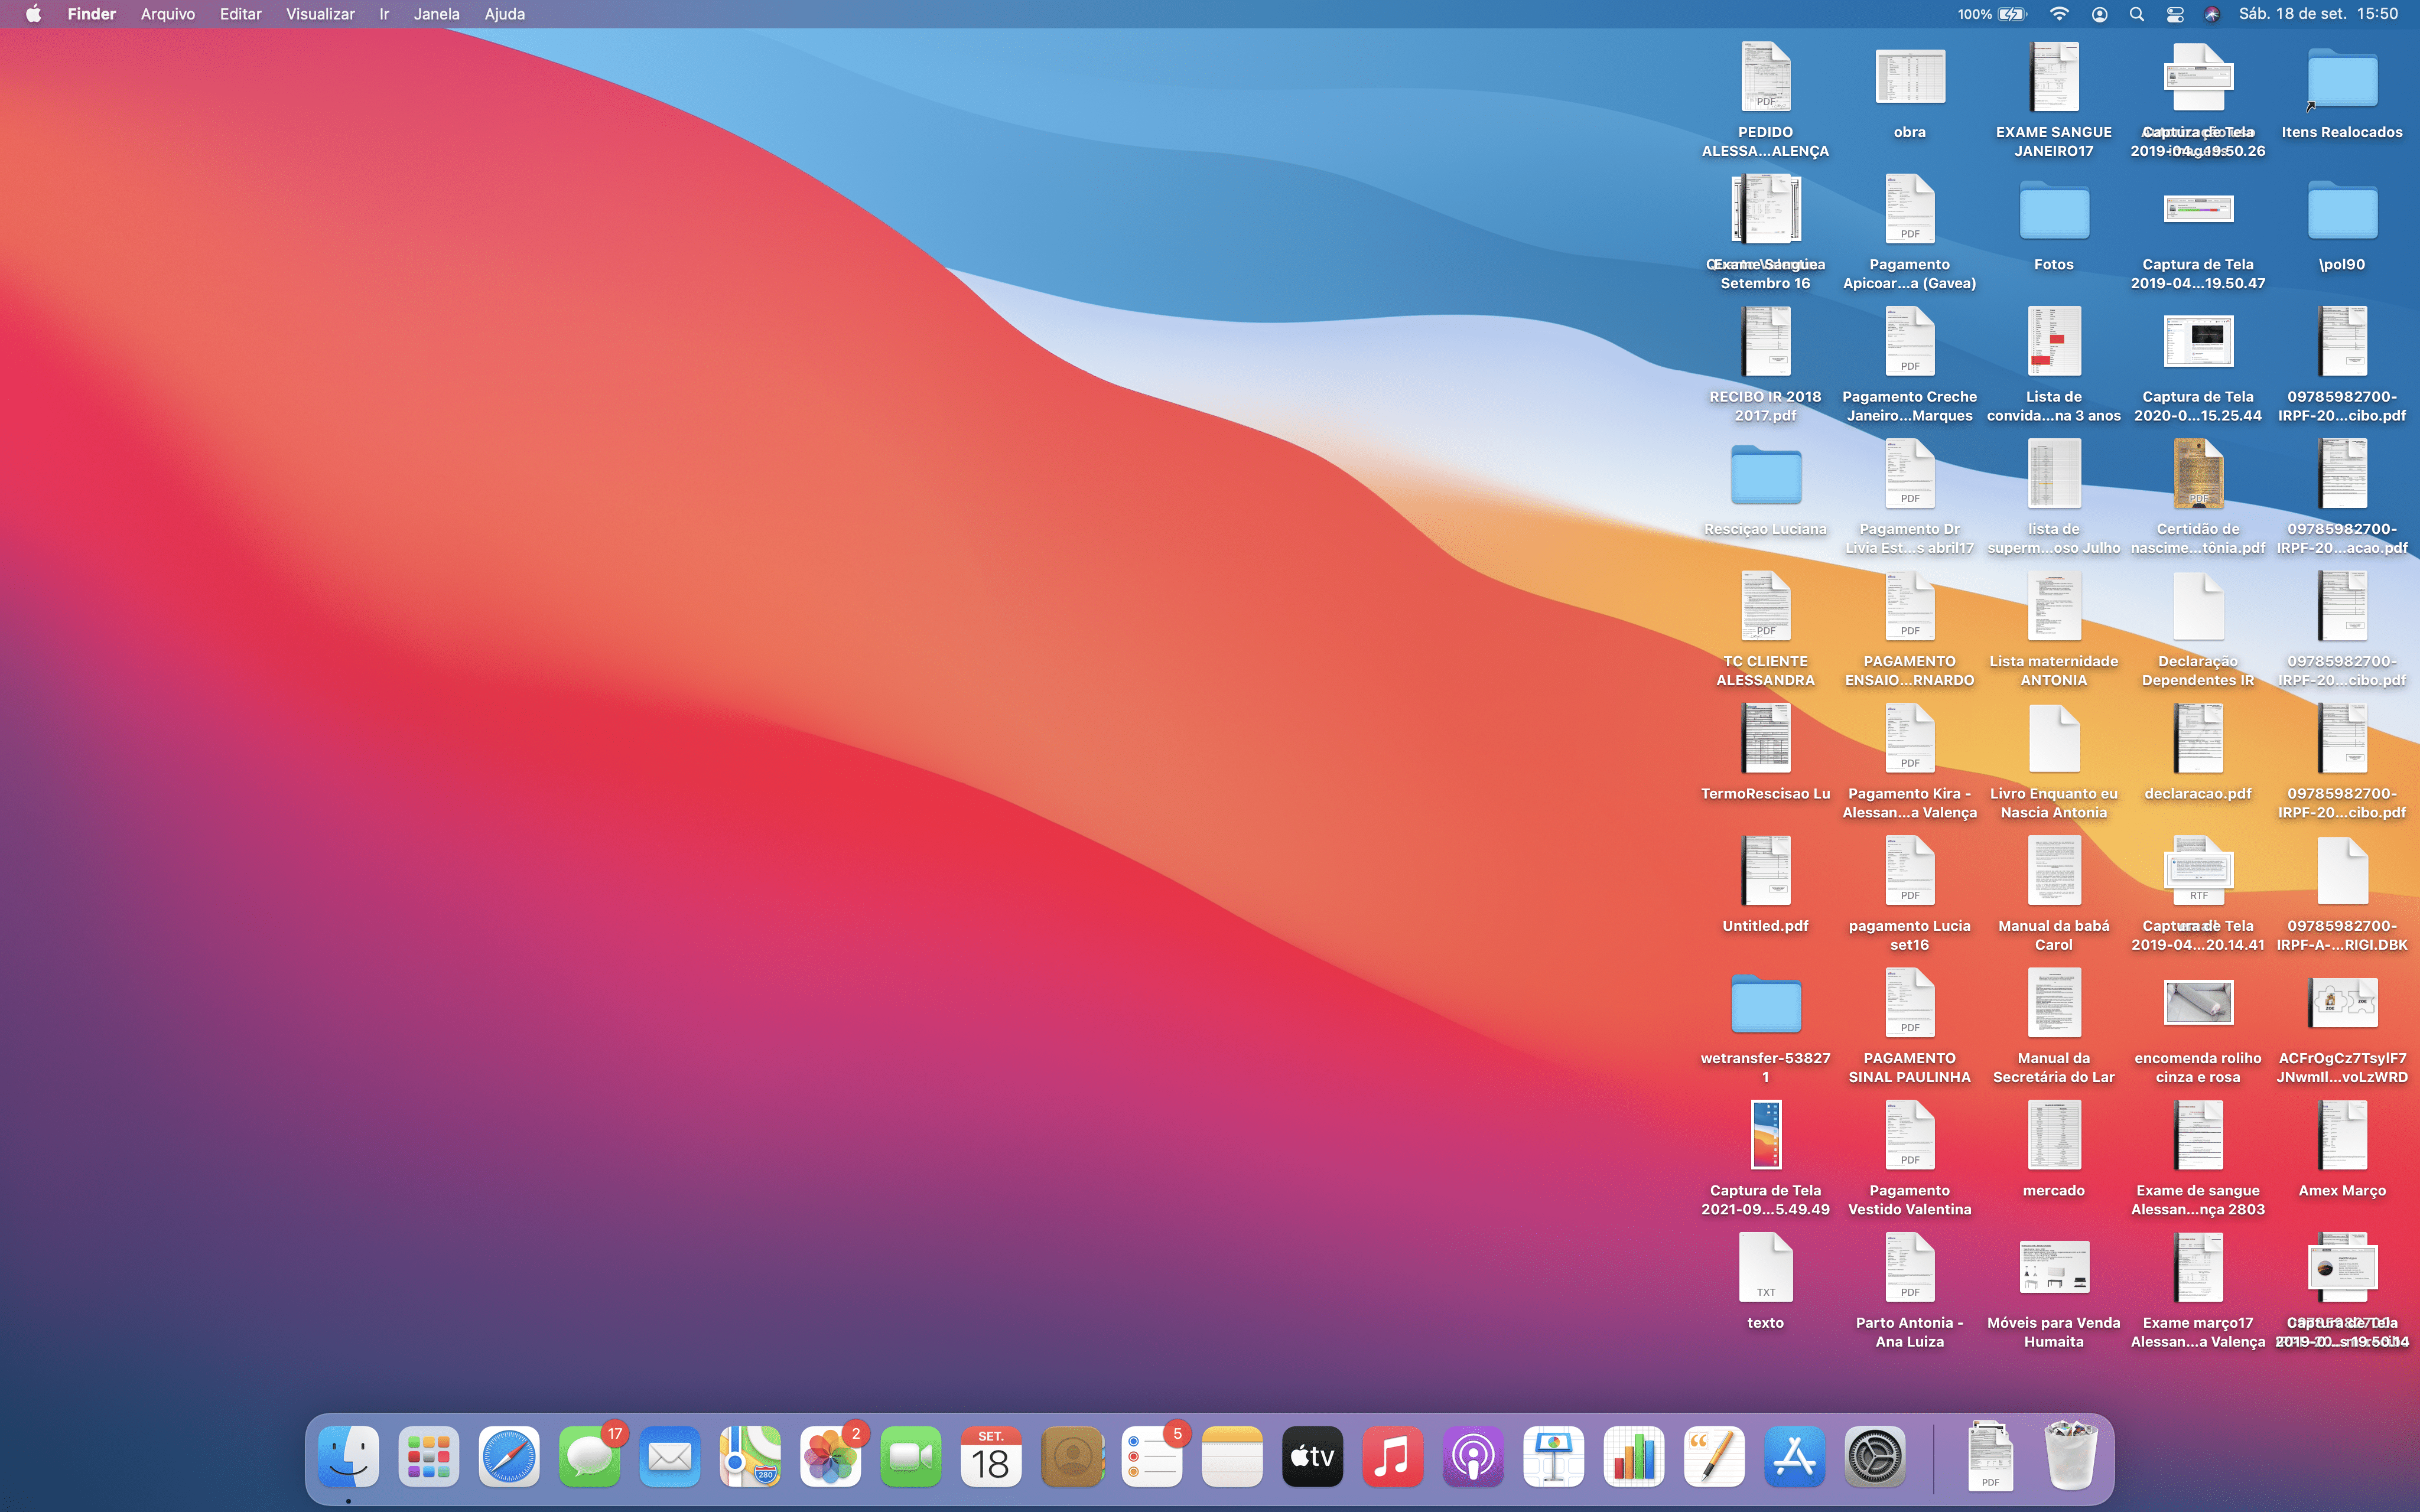Launch the App Store from dock
2420x1512 pixels.
(1794, 1457)
